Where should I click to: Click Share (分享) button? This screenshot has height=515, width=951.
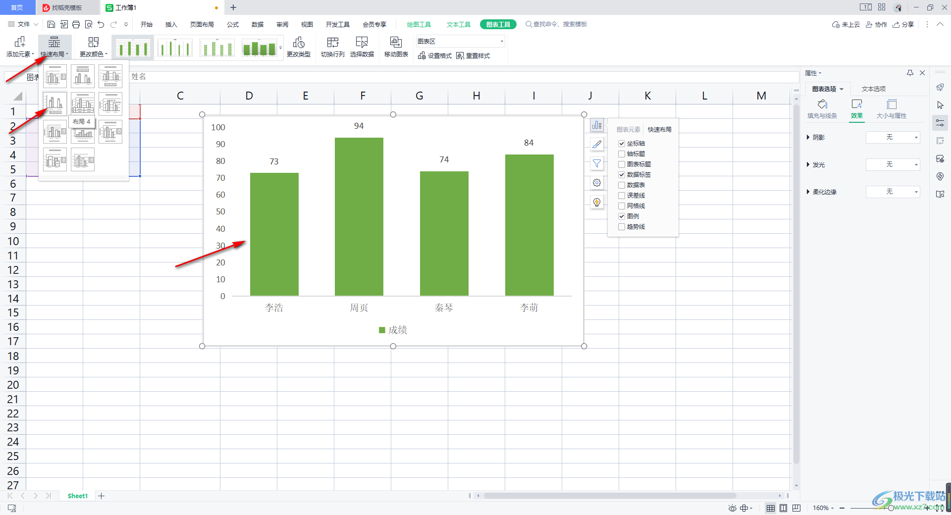click(903, 24)
